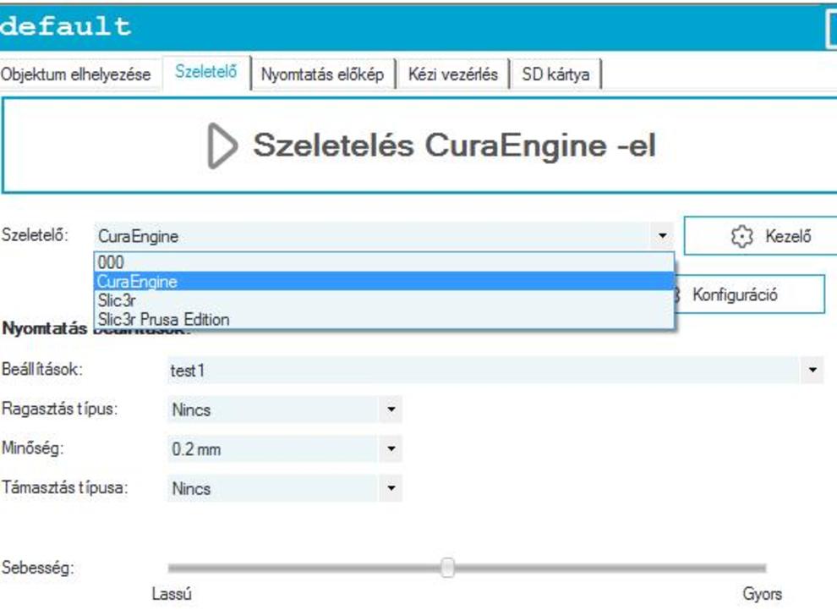Choose the 000 slicer option from list
The height and width of the screenshot is (610, 837).
[110, 263]
